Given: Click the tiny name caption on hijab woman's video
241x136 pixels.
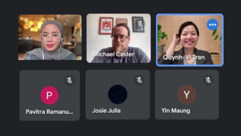Looking at the screenshot, I should coord(25,58).
